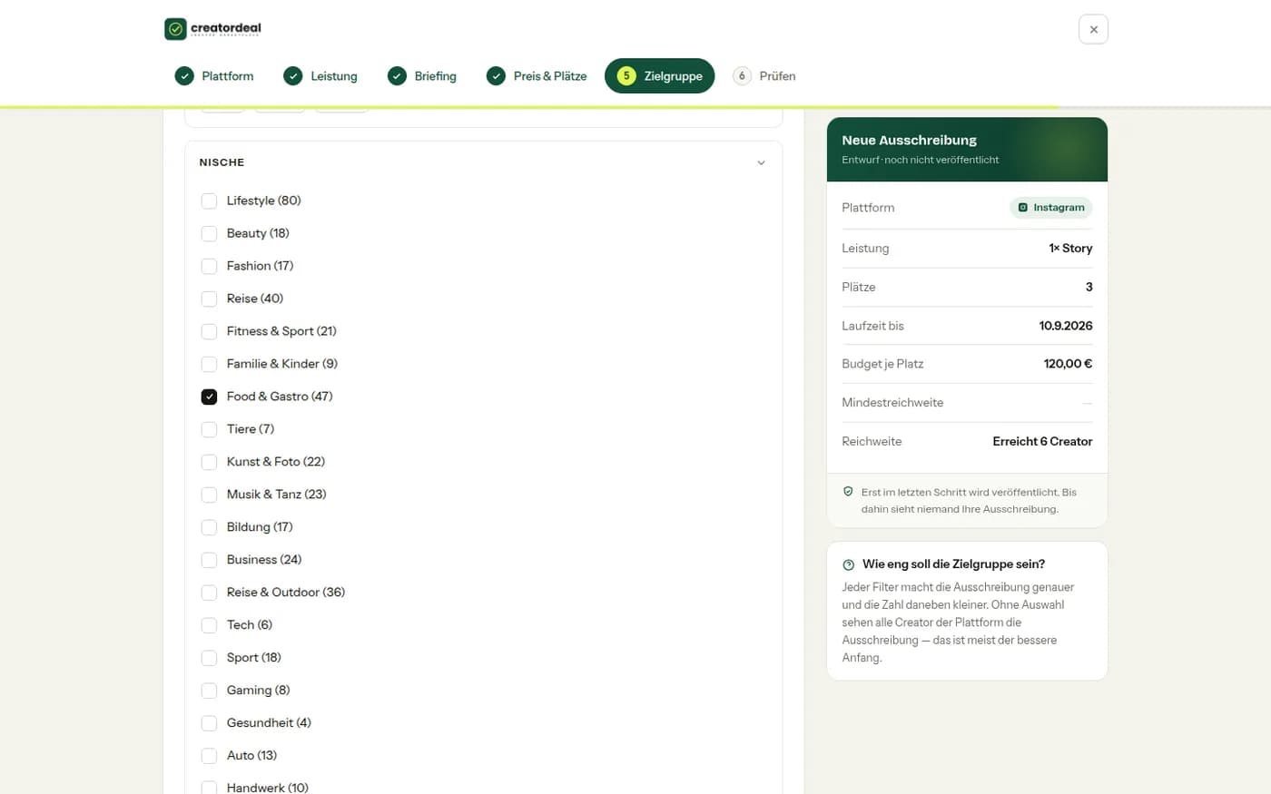Go to the Plattform step

pos(215,76)
